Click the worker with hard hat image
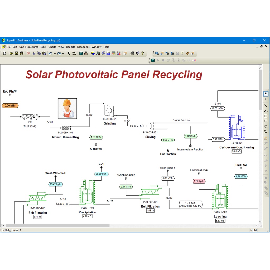 tap(67, 108)
